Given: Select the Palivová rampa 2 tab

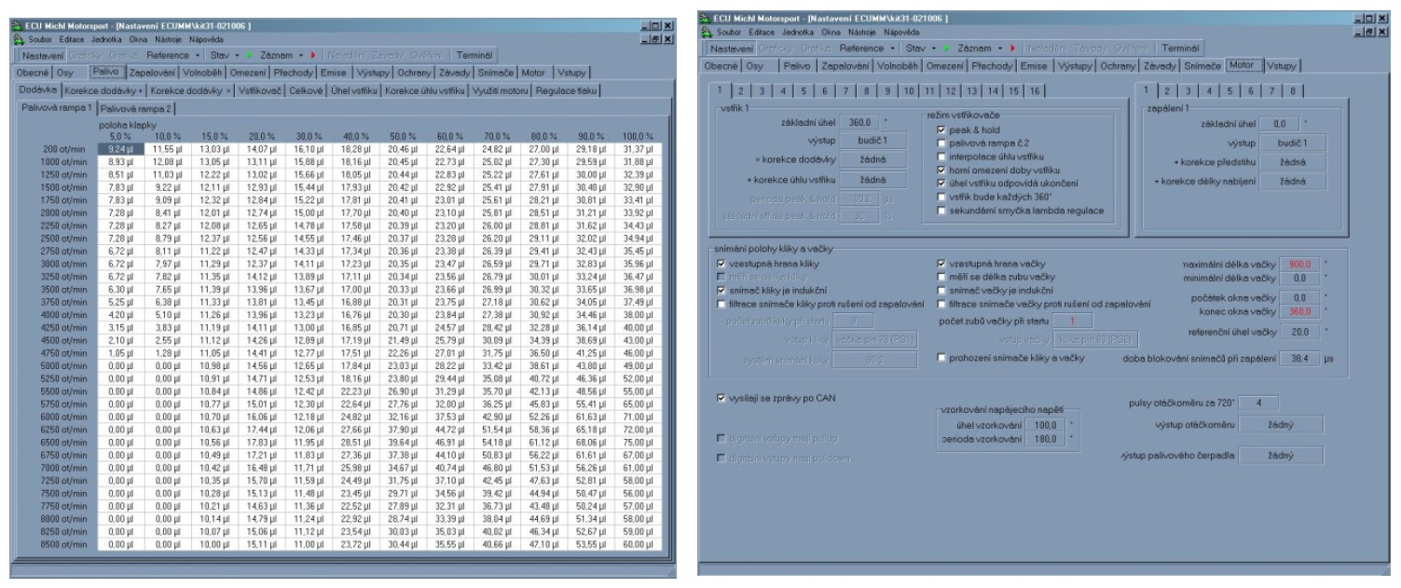Looking at the screenshot, I should pos(136,108).
